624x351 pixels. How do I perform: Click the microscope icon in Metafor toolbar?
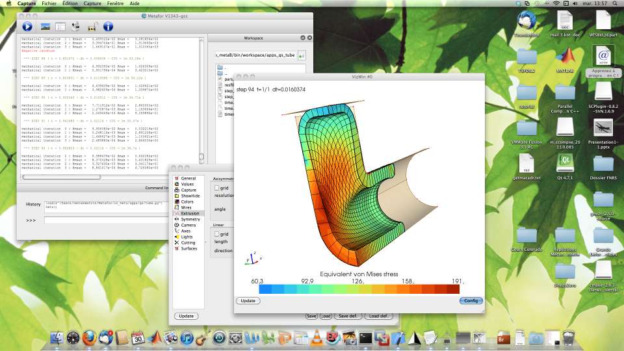[x=75, y=27]
